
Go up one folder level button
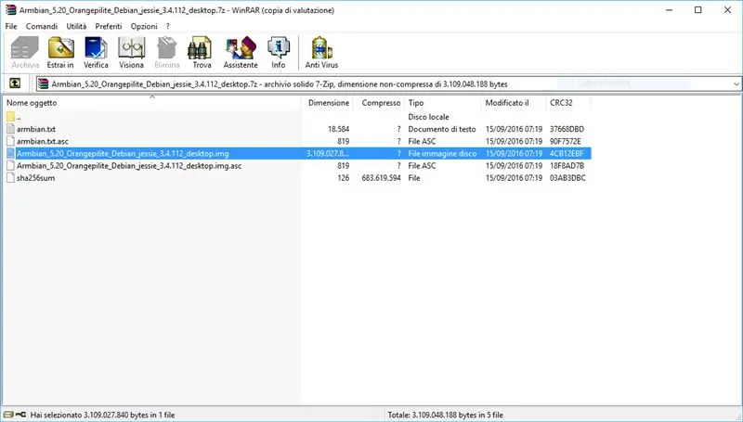coord(15,83)
